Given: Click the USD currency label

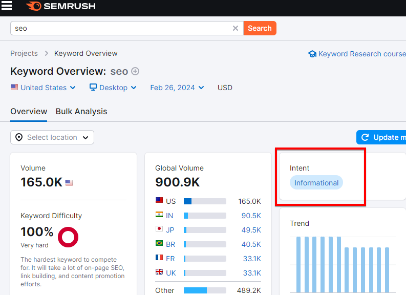Looking at the screenshot, I should [225, 88].
